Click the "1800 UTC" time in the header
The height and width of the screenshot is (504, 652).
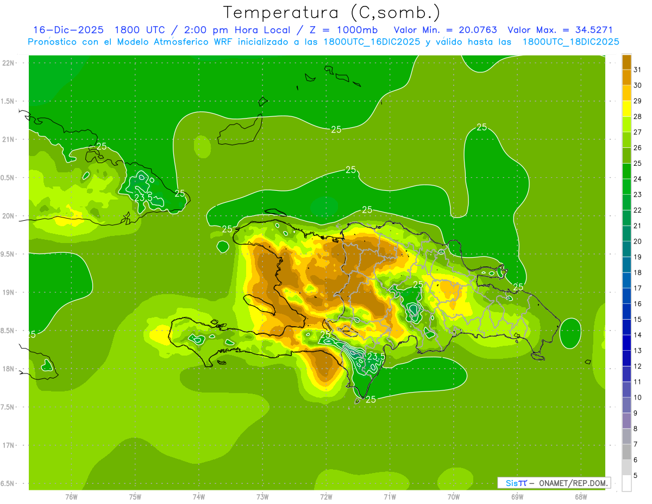coord(140,30)
